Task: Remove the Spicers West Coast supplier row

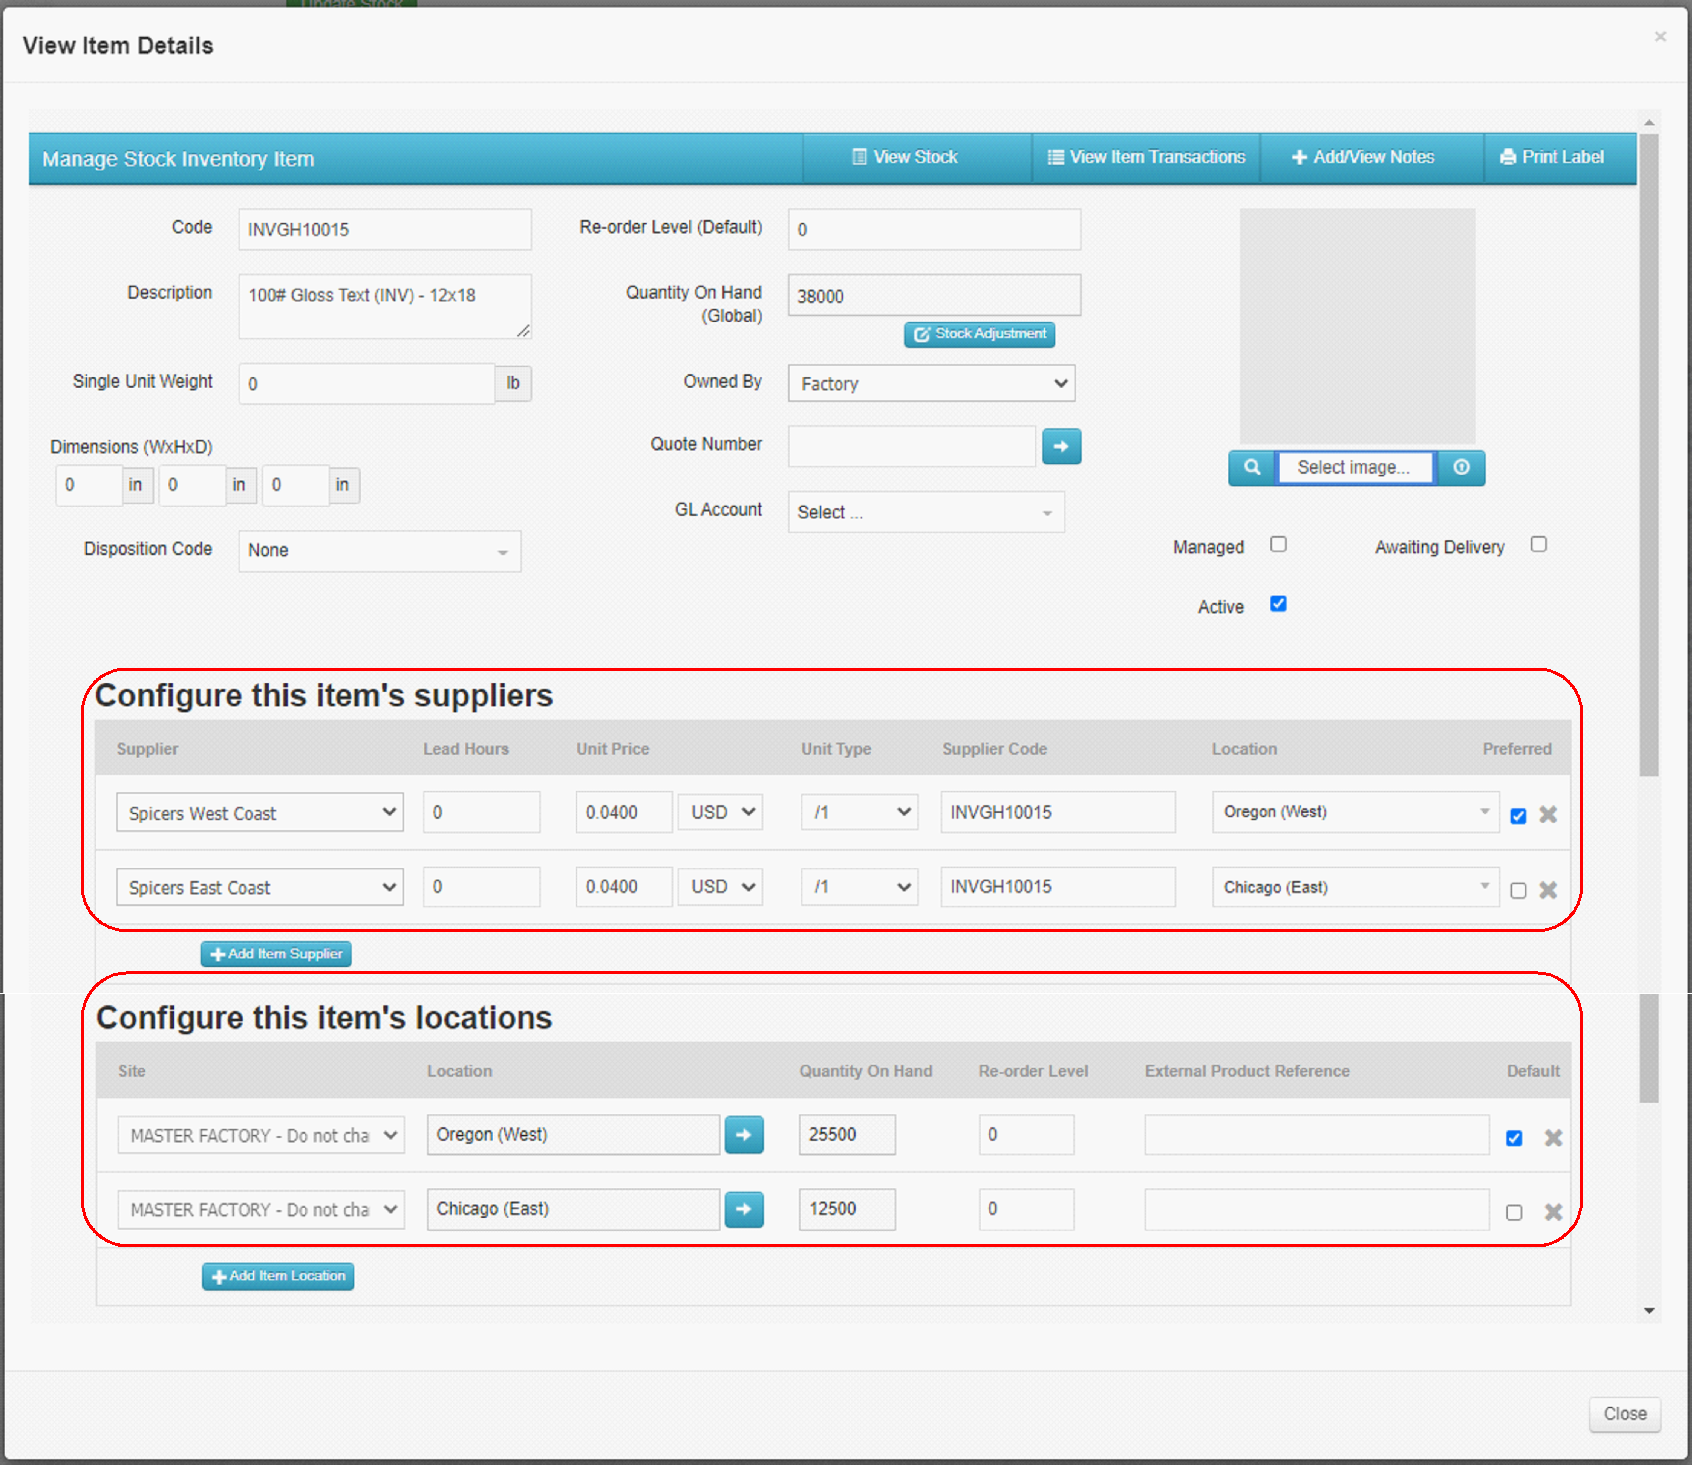Action: [x=1549, y=815]
